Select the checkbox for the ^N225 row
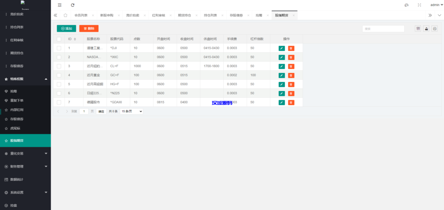444x210 pixels. (x=59, y=93)
